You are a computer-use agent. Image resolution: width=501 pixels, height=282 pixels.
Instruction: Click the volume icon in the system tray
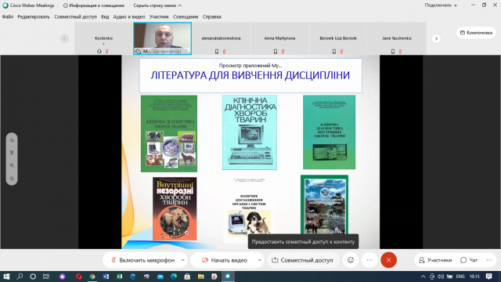pos(441,277)
